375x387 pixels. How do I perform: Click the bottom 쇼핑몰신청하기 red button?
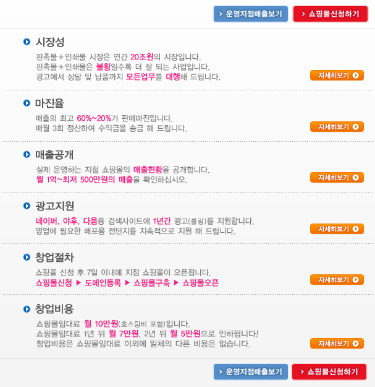pos(329,372)
